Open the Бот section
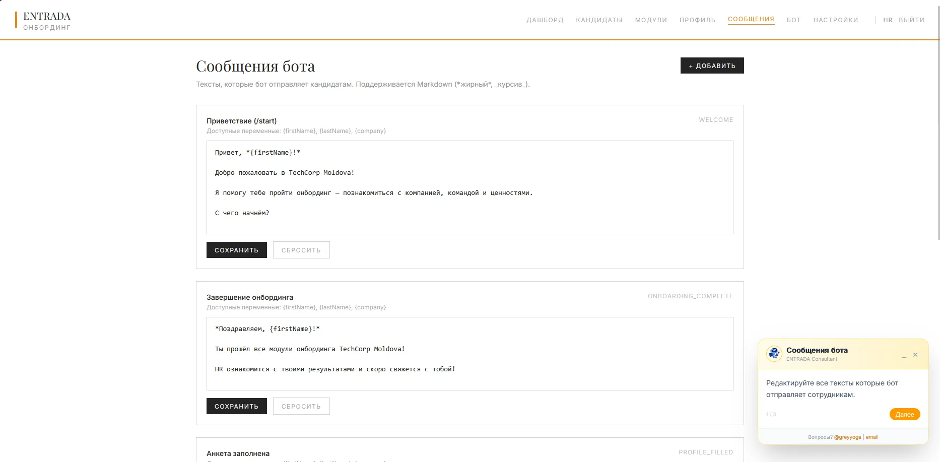 pyautogui.click(x=794, y=20)
